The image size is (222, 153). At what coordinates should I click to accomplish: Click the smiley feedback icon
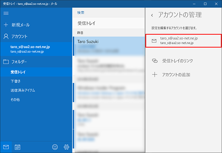(55, 147)
